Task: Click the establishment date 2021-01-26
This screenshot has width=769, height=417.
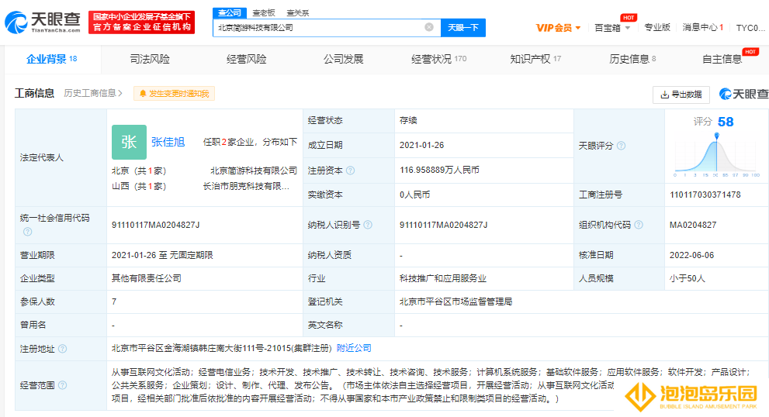Action: pos(422,145)
